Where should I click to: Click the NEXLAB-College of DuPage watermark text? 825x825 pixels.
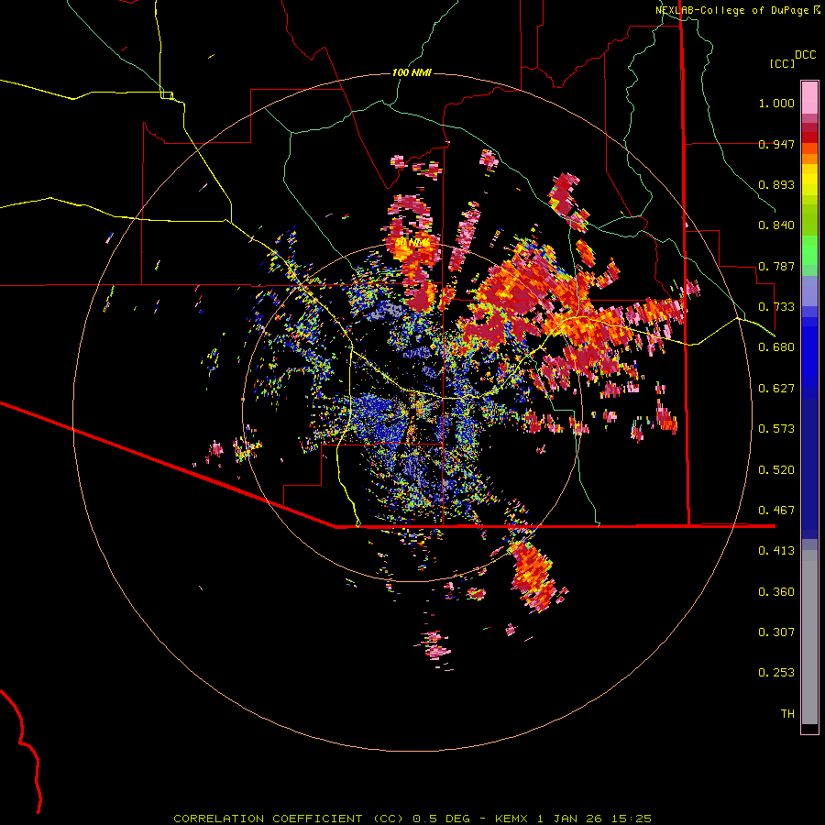coord(738,10)
